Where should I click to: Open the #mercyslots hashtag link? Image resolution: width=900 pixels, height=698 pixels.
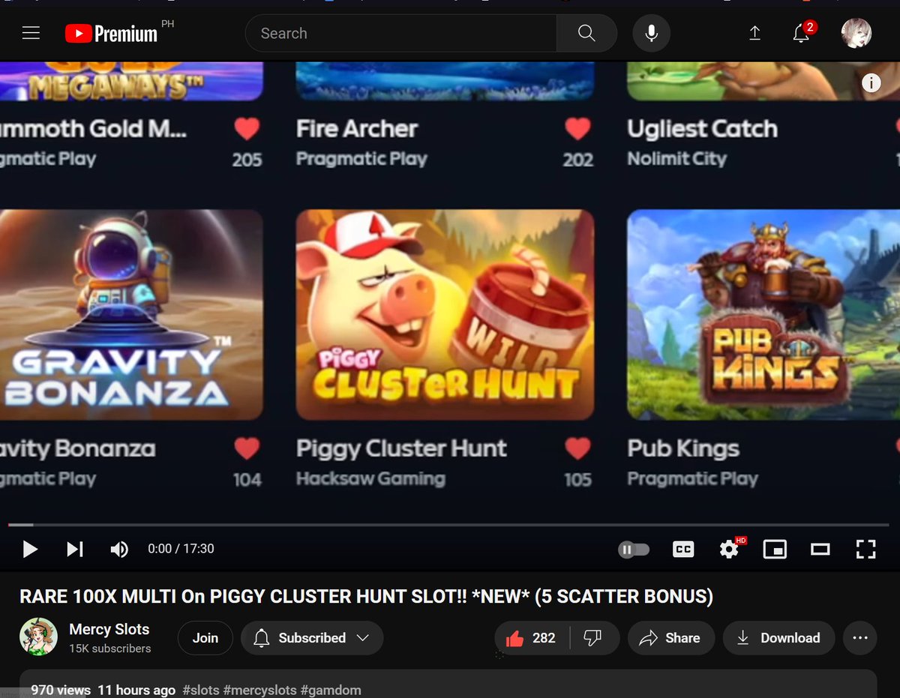pos(259,690)
